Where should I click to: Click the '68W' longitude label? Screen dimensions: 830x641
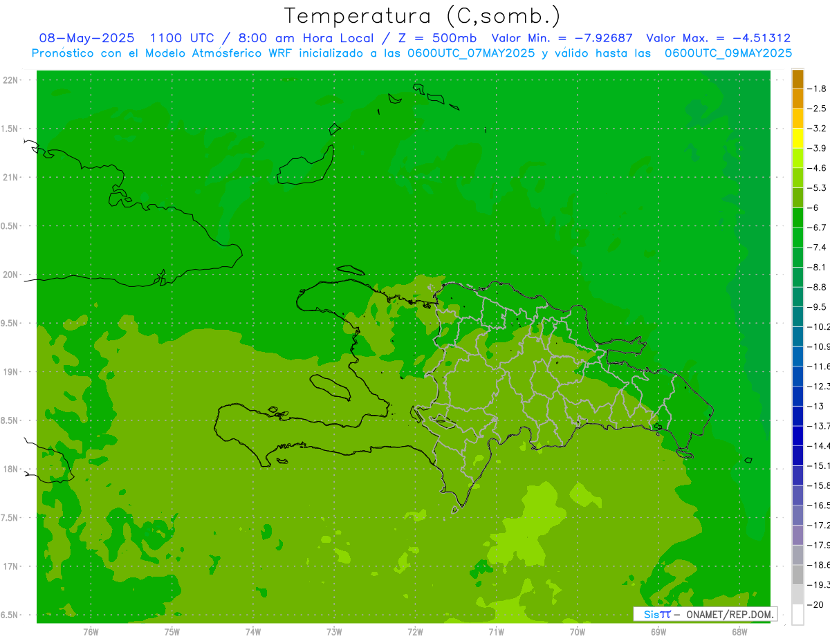(739, 631)
